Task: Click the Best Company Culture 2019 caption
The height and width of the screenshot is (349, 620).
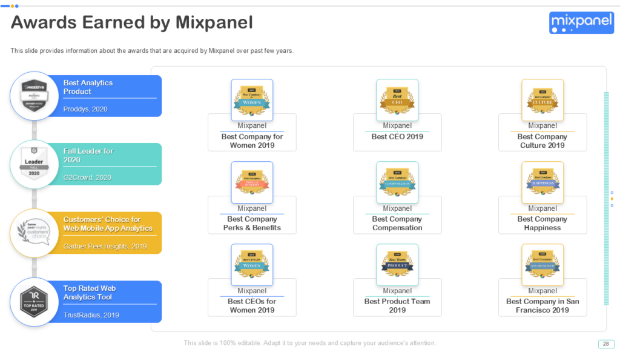Action: point(542,141)
